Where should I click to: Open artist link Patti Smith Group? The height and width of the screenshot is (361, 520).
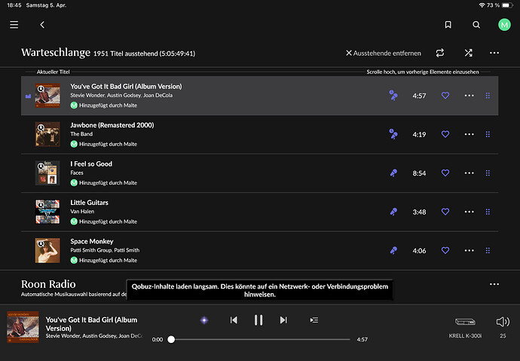pyautogui.click(x=90, y=250)
